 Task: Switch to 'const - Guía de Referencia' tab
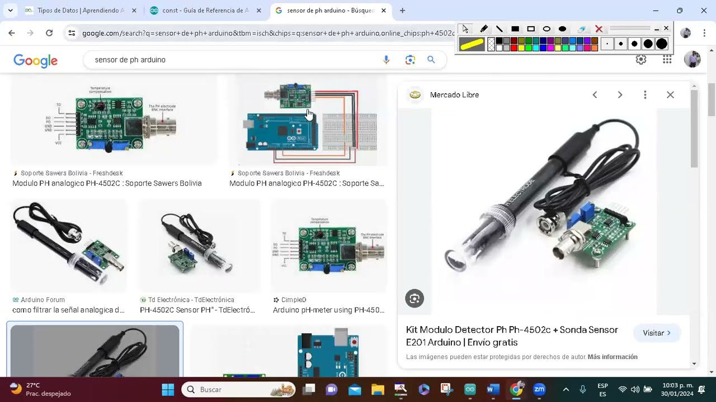tap(206, 11)
